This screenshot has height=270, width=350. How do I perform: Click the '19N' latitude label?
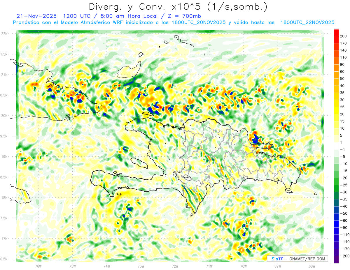[5, 157]
